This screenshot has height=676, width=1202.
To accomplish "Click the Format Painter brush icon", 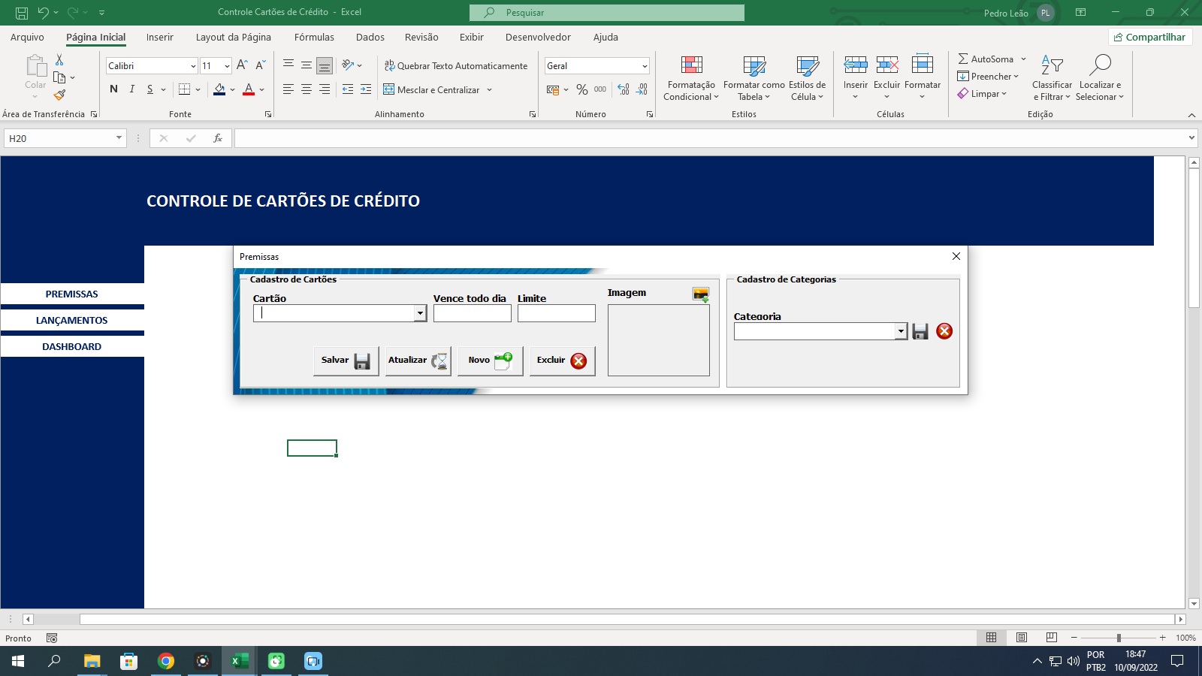I will 59,95.
